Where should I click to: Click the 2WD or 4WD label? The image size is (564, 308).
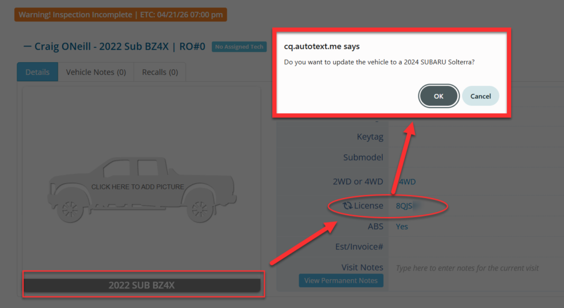(358, 181)
